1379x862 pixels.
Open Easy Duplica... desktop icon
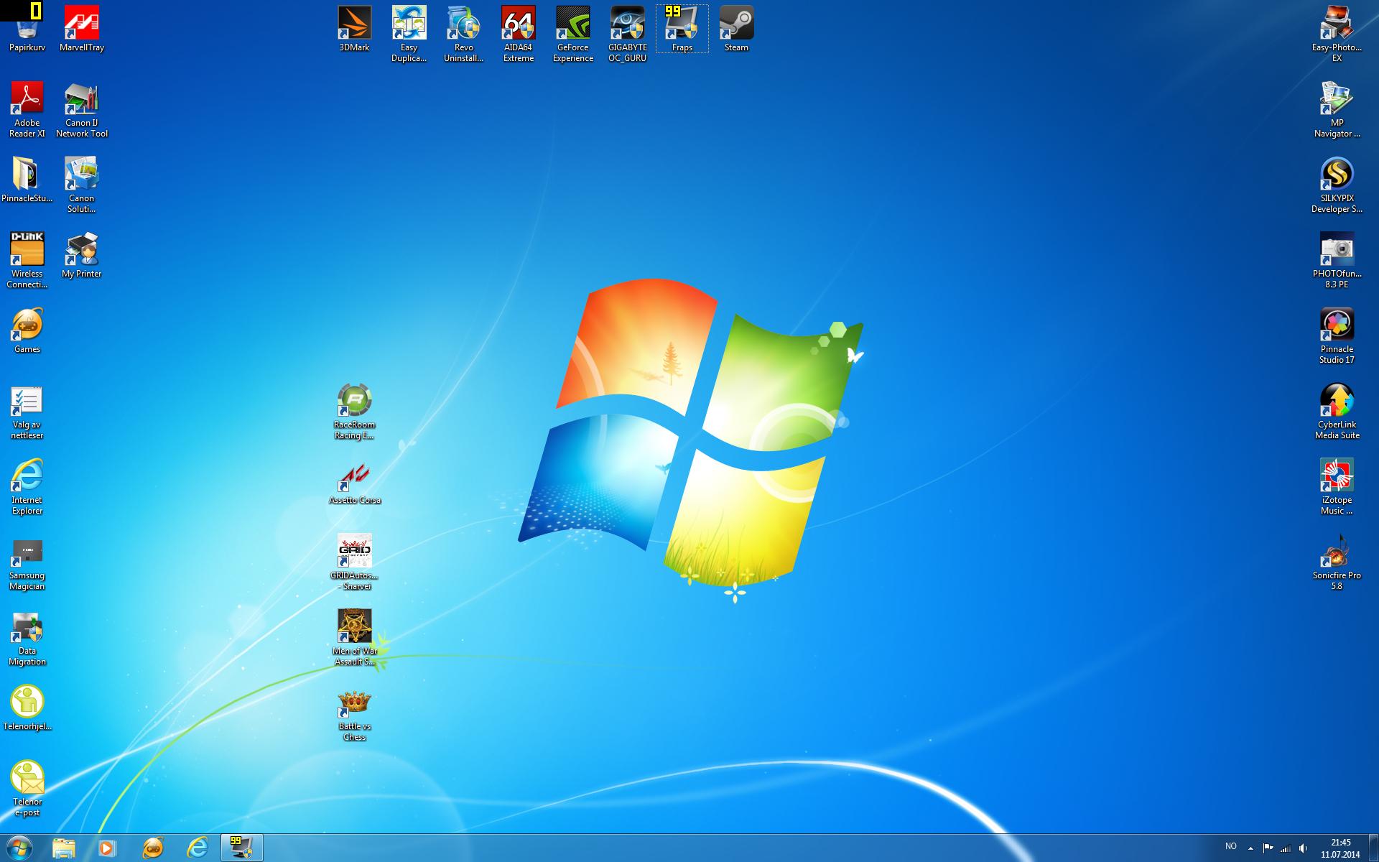coord(409,33)
